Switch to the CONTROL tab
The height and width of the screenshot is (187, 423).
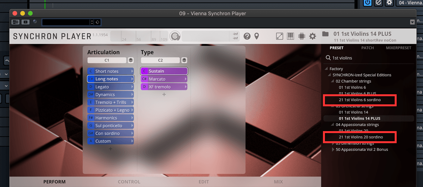pos(129,182)
